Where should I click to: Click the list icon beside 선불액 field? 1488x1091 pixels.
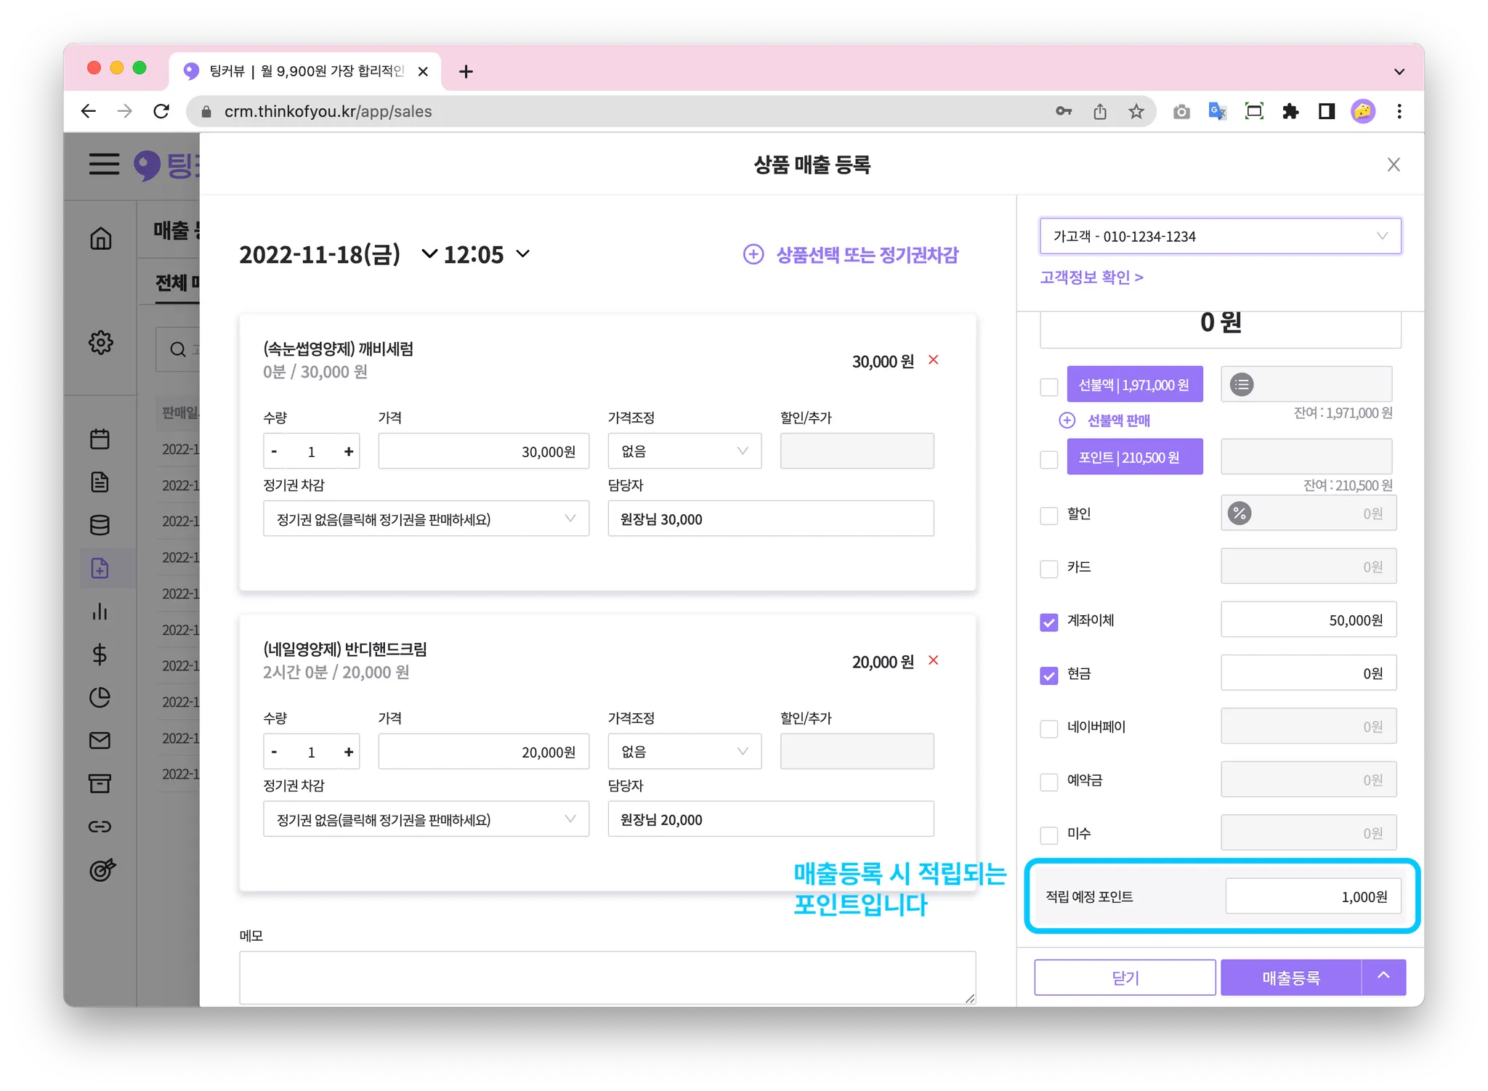click(1242, 385)
